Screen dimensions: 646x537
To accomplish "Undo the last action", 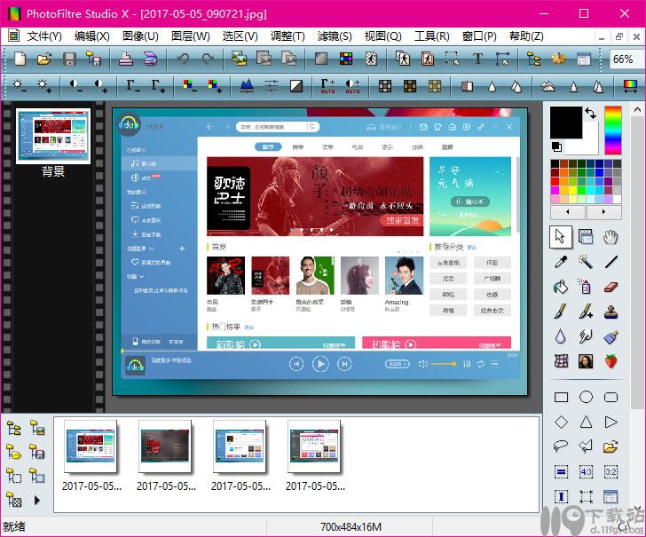I will tap(183, 59).
